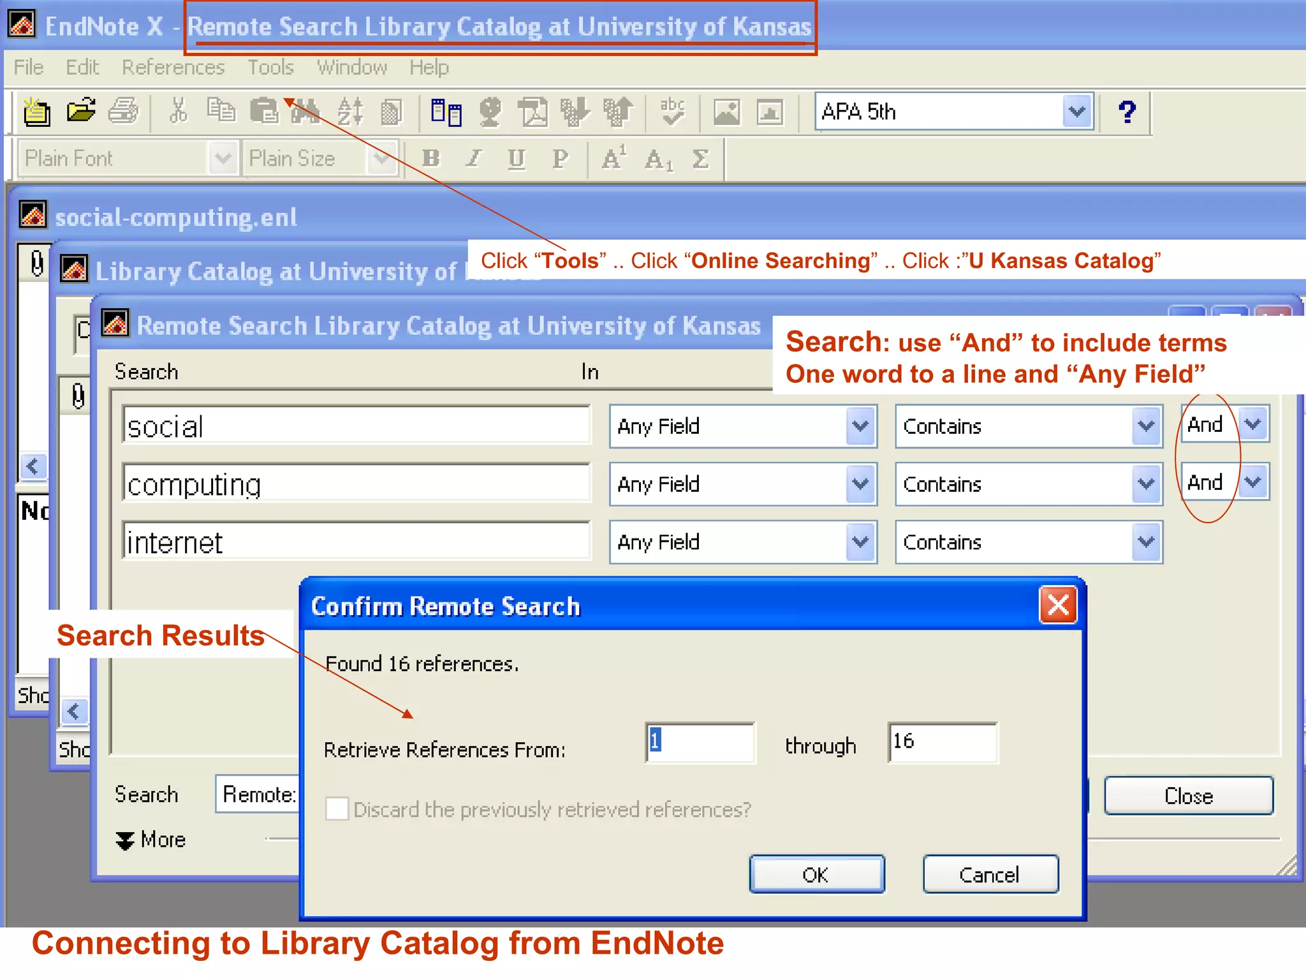Image resolution: width=1306 pixels, height=980 pixels.
Task: Click the blue question mark help icon
Action: pyautogui.click(x=1127, y=112)
